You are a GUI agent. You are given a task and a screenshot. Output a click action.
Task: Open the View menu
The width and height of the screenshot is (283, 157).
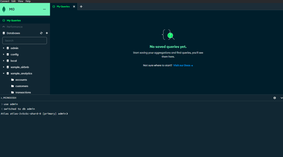pos(20,1)
